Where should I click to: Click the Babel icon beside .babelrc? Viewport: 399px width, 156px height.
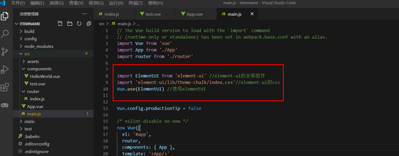pos(20,137)
